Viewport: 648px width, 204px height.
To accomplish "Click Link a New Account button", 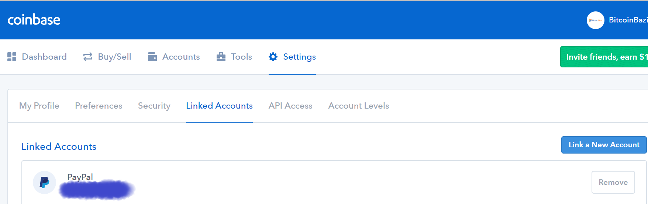I will click(x=604, y=145).
